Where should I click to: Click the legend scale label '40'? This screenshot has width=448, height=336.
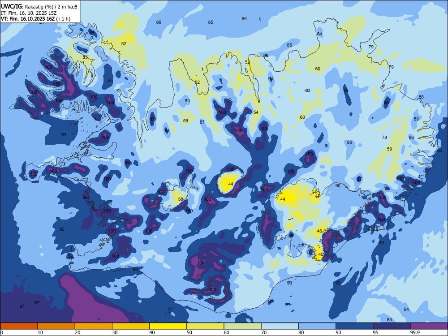[152, 332]
